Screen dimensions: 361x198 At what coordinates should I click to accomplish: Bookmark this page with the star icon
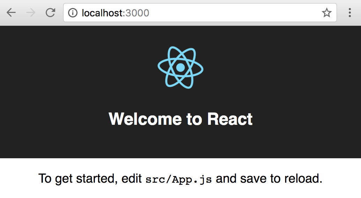(x=326, y=13)
